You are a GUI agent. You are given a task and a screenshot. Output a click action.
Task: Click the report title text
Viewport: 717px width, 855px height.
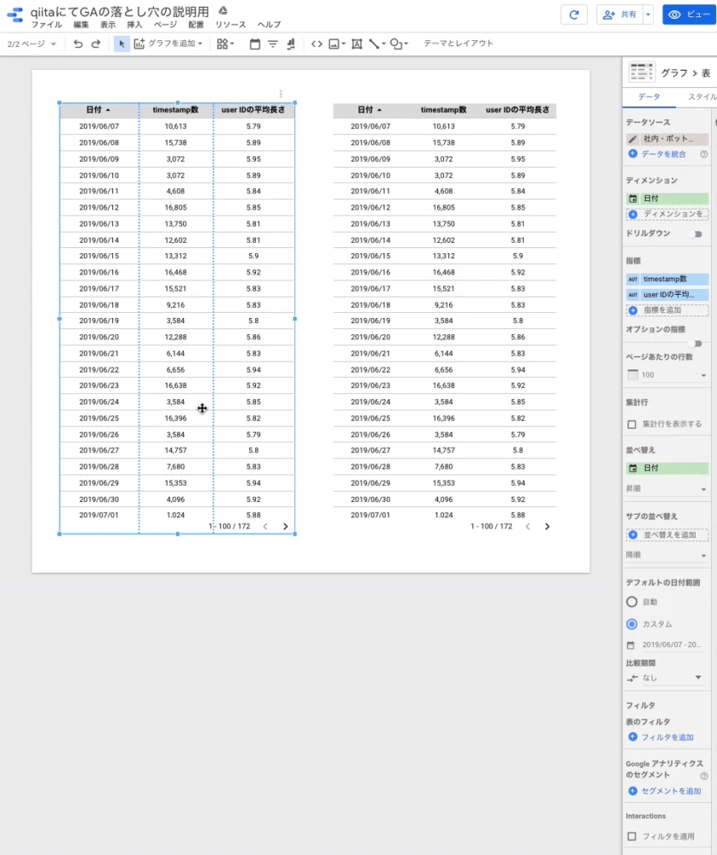pos(120,11)
